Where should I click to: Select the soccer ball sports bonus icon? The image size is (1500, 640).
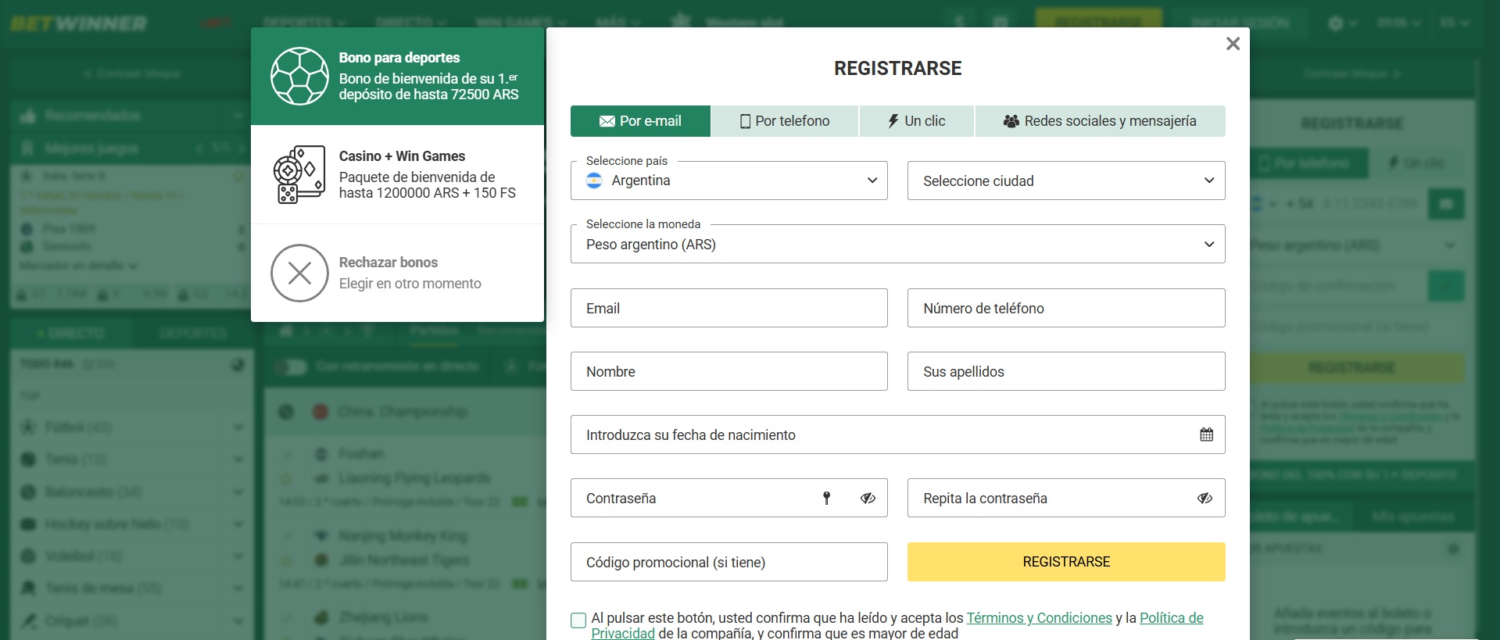tap(299, 77)
